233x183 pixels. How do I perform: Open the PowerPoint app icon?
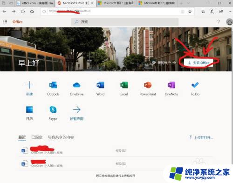coord(148,85)
